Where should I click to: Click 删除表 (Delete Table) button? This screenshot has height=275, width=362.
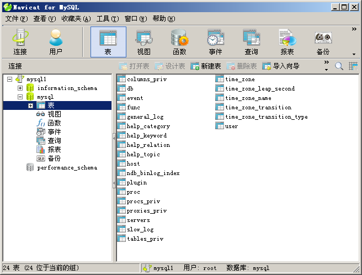242,66
